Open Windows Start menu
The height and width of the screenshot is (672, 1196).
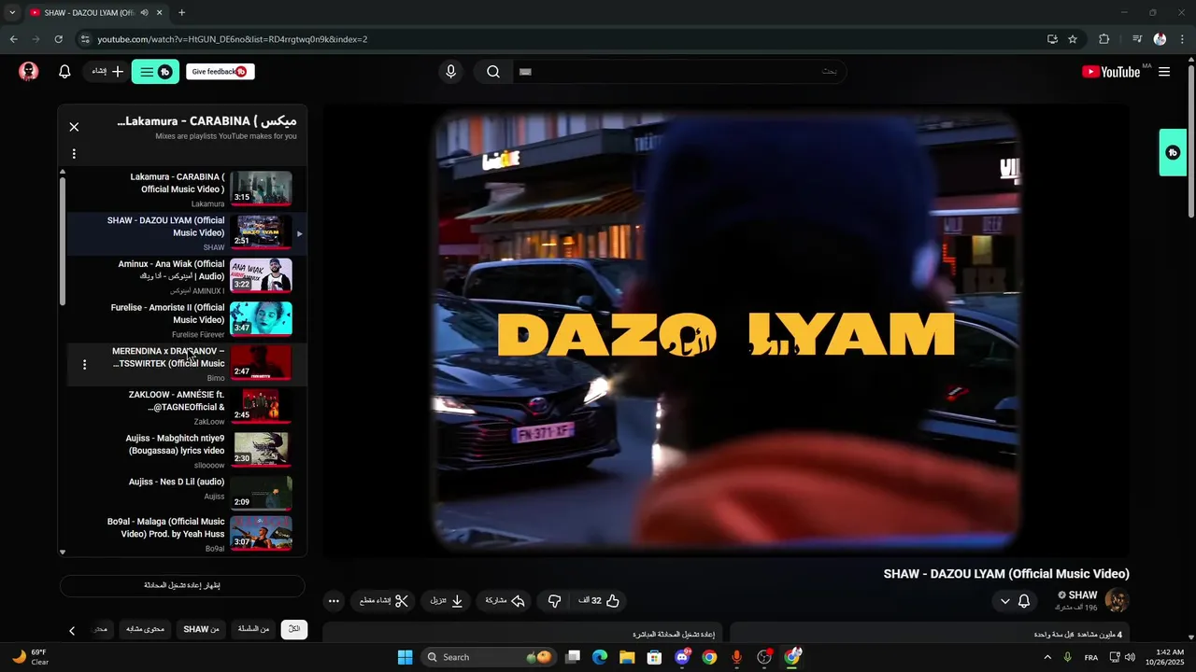point(405,657)
